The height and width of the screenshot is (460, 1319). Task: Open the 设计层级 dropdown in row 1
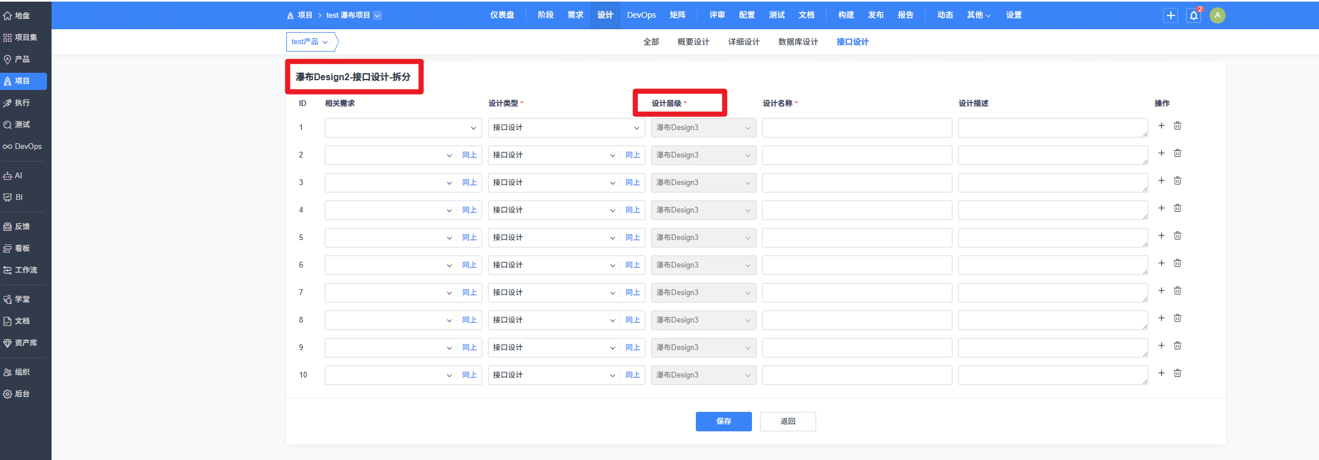coord(703,128)
